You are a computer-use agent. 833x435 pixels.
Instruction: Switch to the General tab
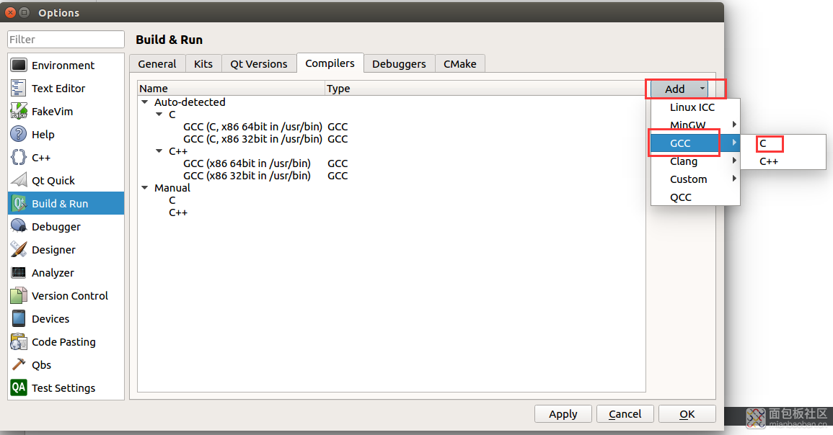157,63
